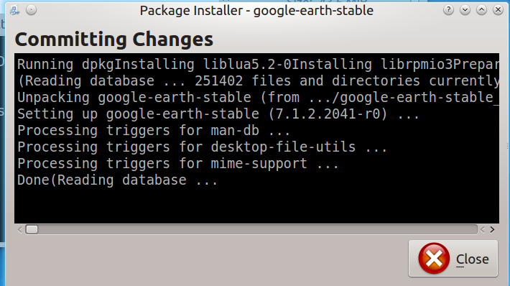Click the Package Installer title bar text
This screenshot has width=510, height=286.
pos(256,10)
